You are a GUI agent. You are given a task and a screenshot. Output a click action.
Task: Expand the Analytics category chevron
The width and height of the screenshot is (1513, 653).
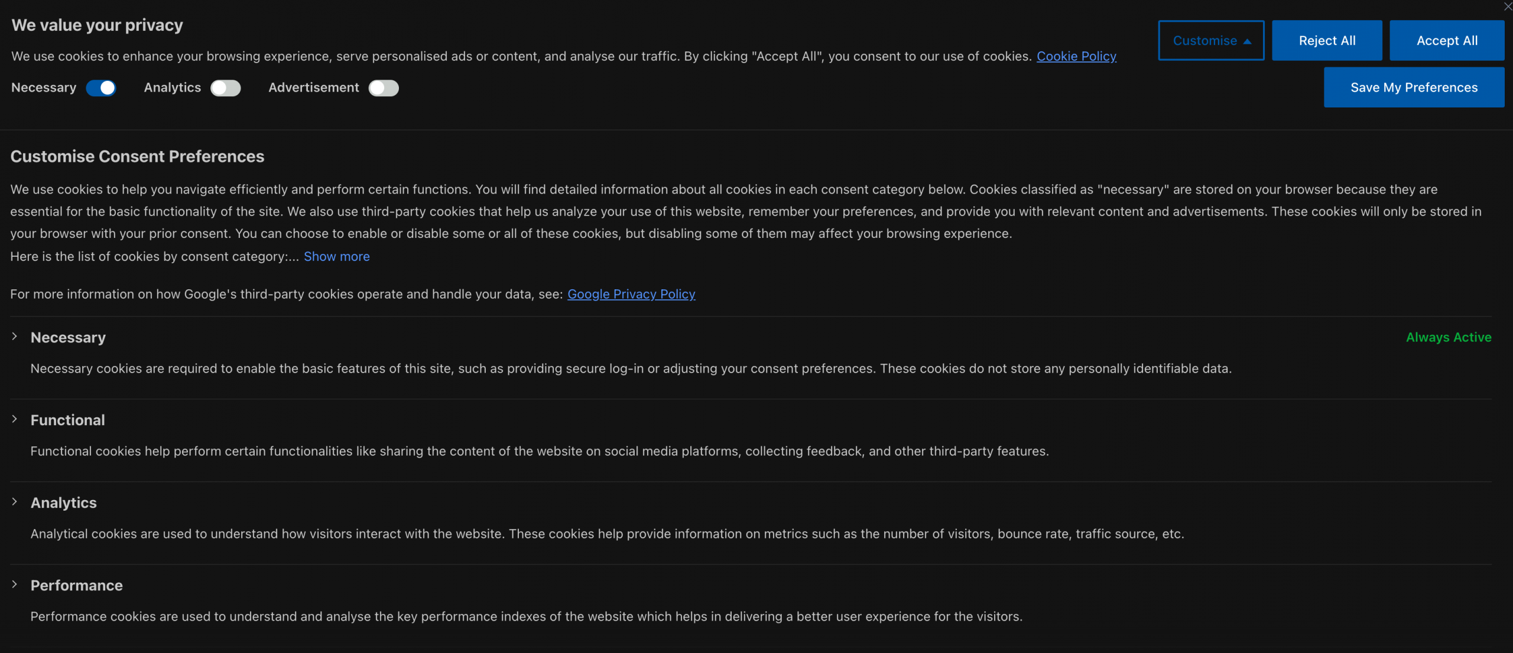click(x=15, y=502)
